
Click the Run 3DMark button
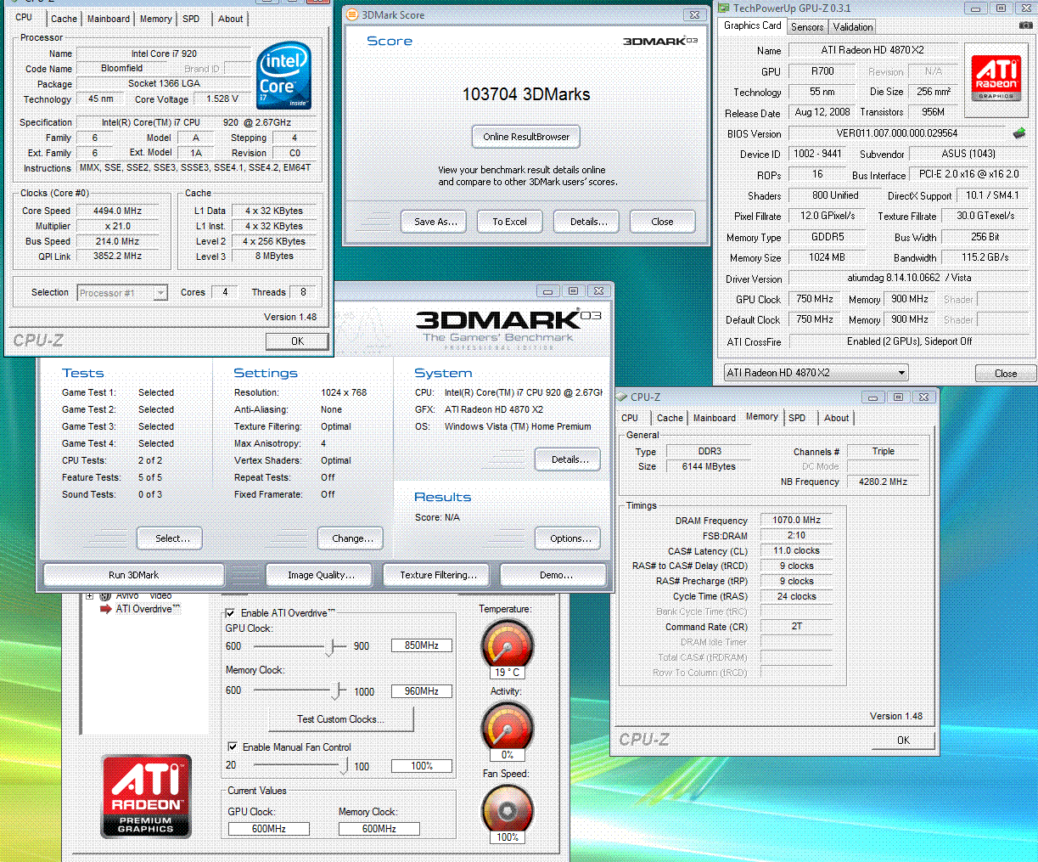coord(134,575)
